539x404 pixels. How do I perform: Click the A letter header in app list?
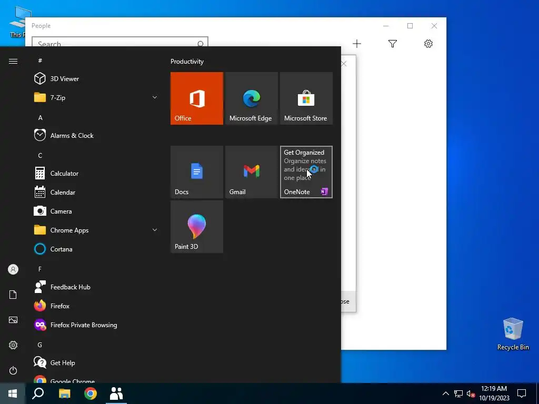[x=40, y=117]
